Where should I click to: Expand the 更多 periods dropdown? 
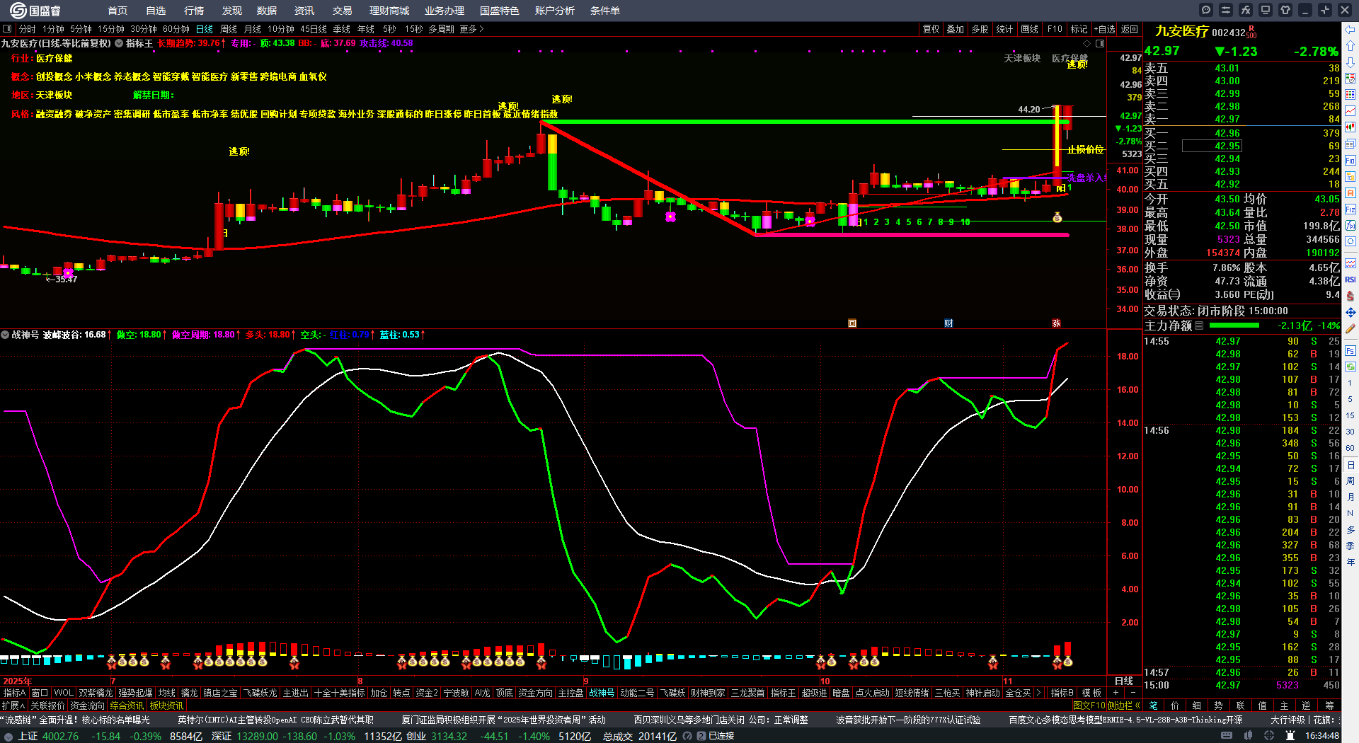tap(471, 29)
